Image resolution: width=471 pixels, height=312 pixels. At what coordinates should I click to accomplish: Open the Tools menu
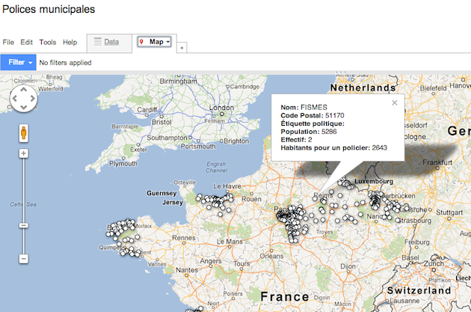point(48,43)
